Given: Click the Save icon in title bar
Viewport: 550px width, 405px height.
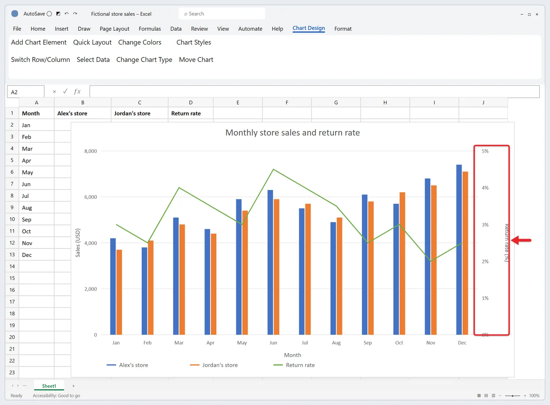Looking at the screenshot, I should click(x=58, y=14).
